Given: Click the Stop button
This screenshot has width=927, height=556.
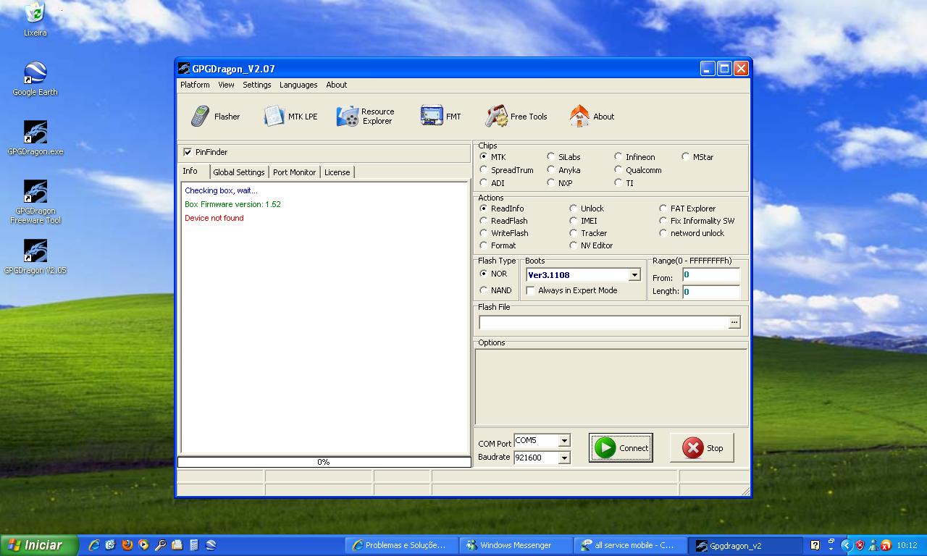Looking at the screenshot, I should click(702, 448).
